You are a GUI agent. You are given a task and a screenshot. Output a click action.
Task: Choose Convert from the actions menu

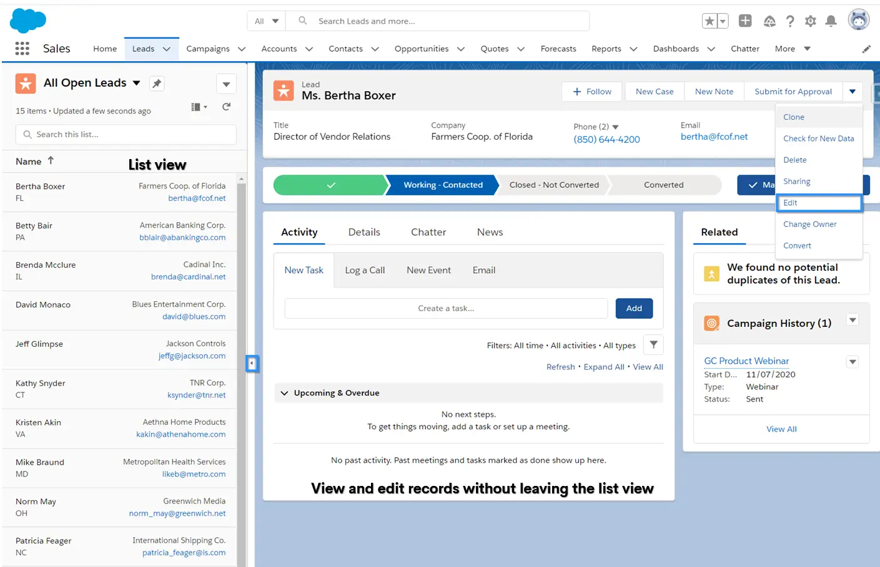pyautogui.click(x=819, y=246)
